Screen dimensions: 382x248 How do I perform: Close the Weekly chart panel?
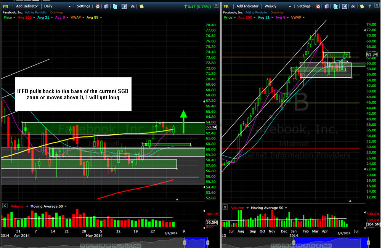(377, 5)
